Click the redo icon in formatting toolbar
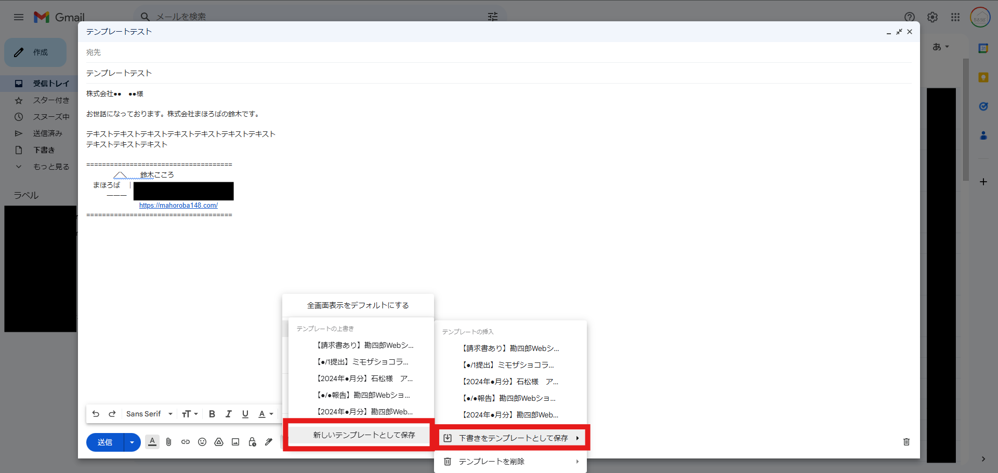The image size is (998, 473). click(x=112, y=414)
